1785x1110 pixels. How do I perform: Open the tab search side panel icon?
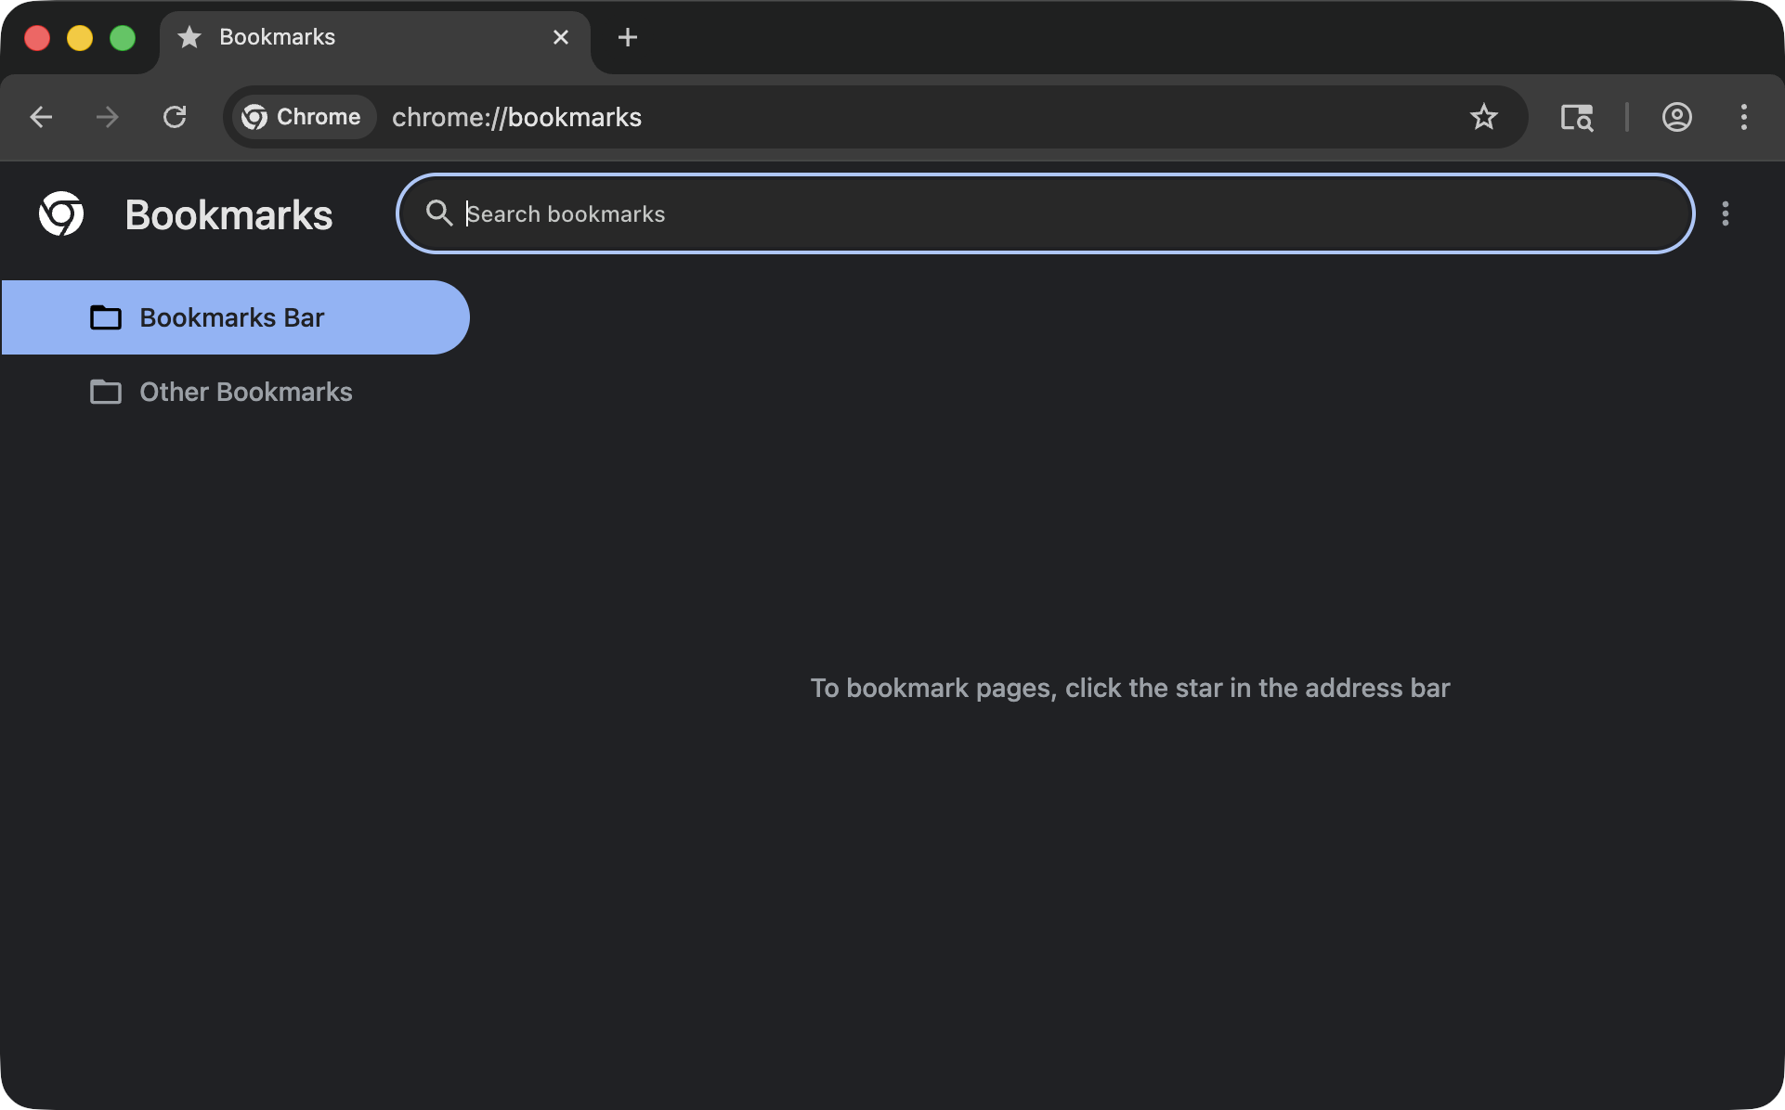pyautogui.click(x=1576, y=117)
